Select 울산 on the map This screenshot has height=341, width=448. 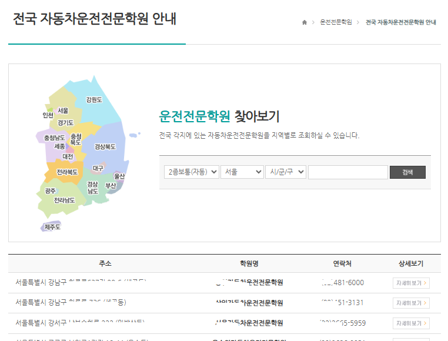point(119,176)
